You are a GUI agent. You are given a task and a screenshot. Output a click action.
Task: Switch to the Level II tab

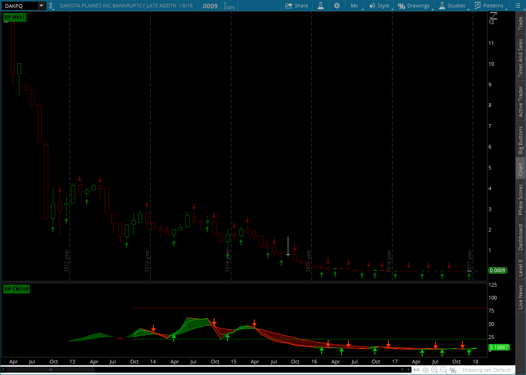(520, 269)
